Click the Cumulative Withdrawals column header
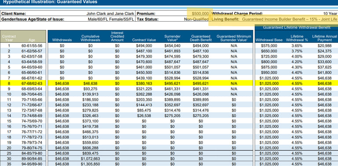The height and width of the screenshot is (166, 338). coord(90,38)
